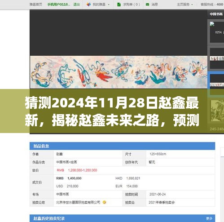Click the 雅昌首页 home link
The image size is (224, 222).
coord(36,4)
